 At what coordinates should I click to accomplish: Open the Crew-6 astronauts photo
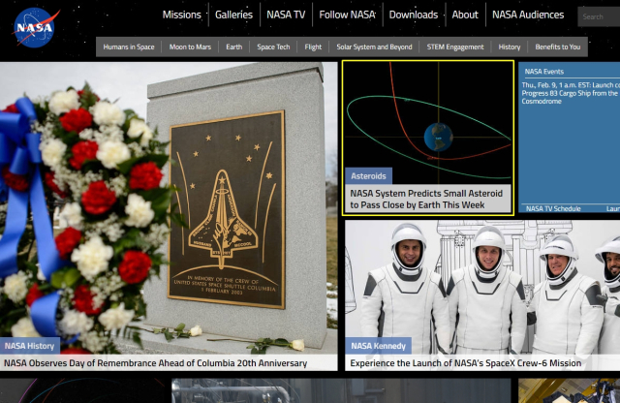(x=482, y=287)
